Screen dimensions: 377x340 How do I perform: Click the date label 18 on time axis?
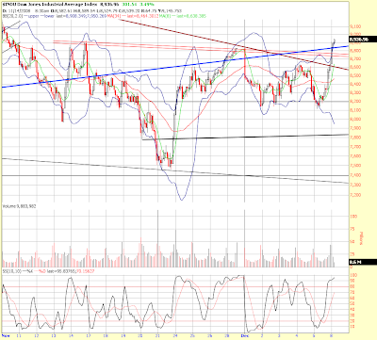point(106,335)
